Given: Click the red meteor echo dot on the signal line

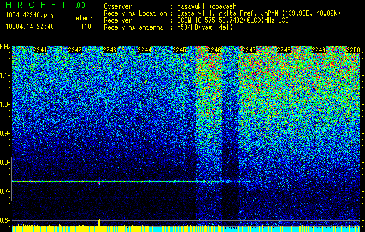Looking at the screenshot, I should pyautogui.click(x=99, y=183).
